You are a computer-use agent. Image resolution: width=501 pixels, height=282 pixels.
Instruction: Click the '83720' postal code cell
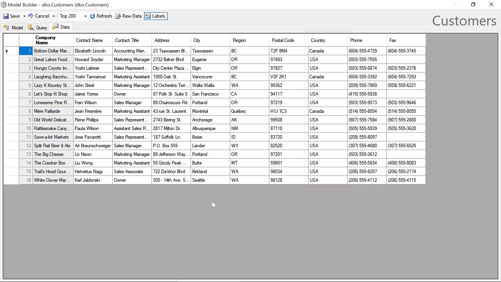[288, 137]
